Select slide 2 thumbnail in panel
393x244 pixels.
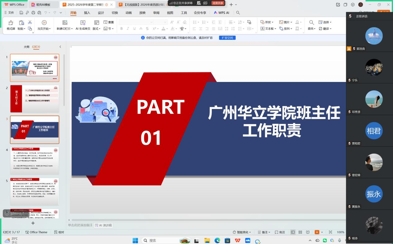(x=34, y=99)
